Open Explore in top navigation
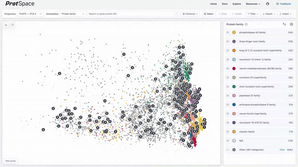 [x=237, y=4]
